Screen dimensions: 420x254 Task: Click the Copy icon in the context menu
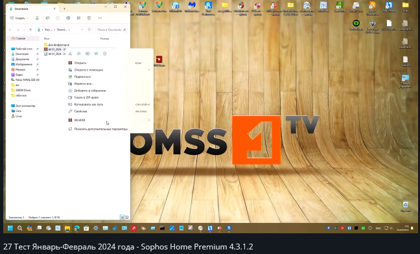point(79,54)
